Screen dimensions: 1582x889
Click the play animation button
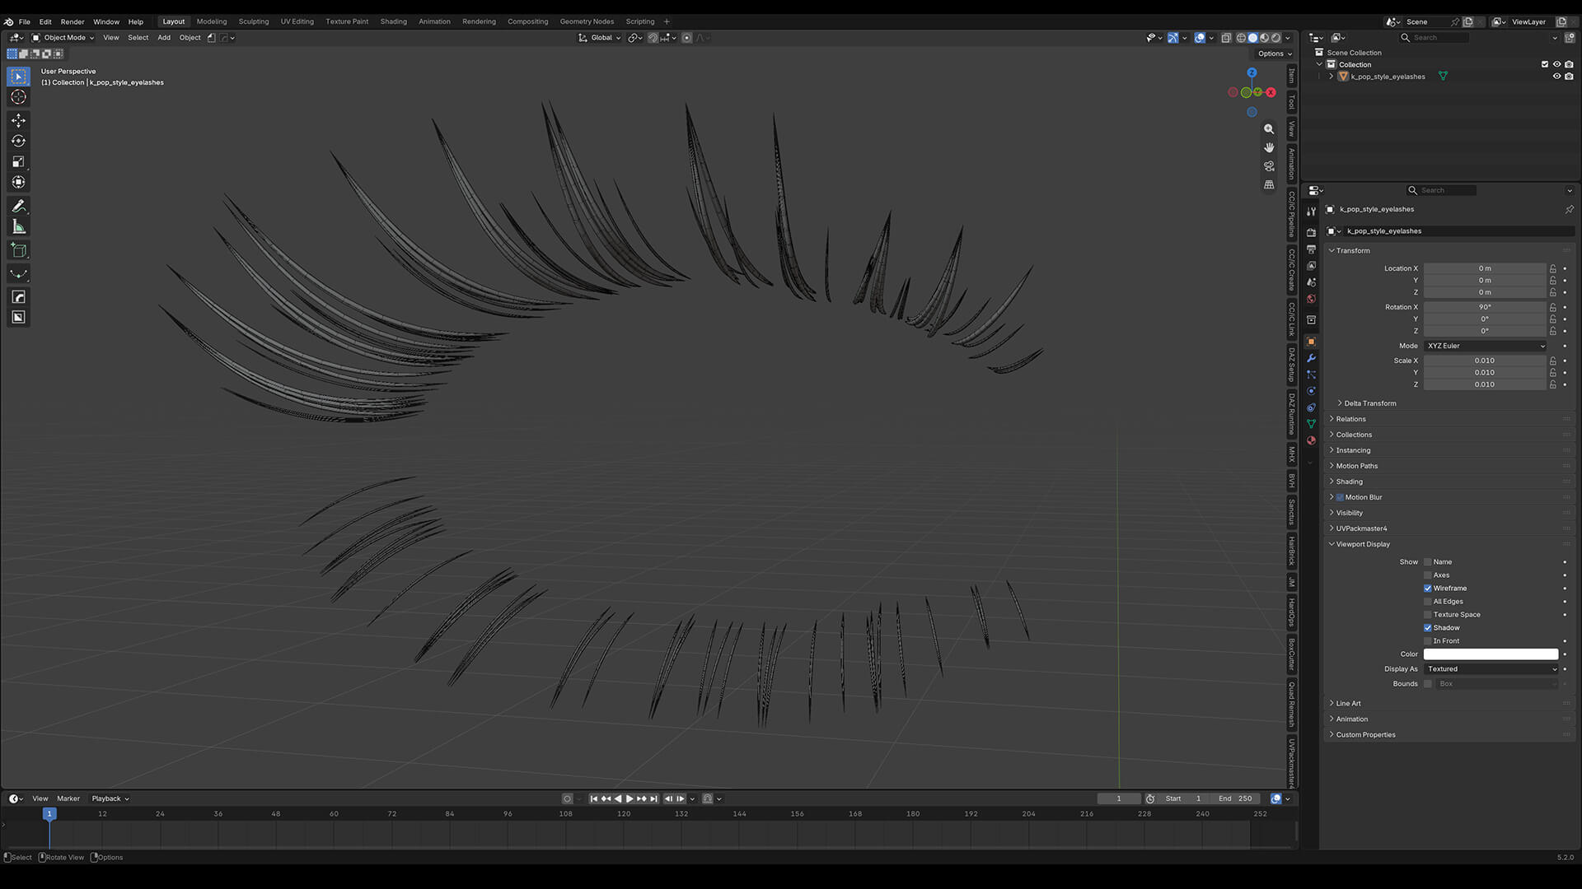tap(630, 798)
